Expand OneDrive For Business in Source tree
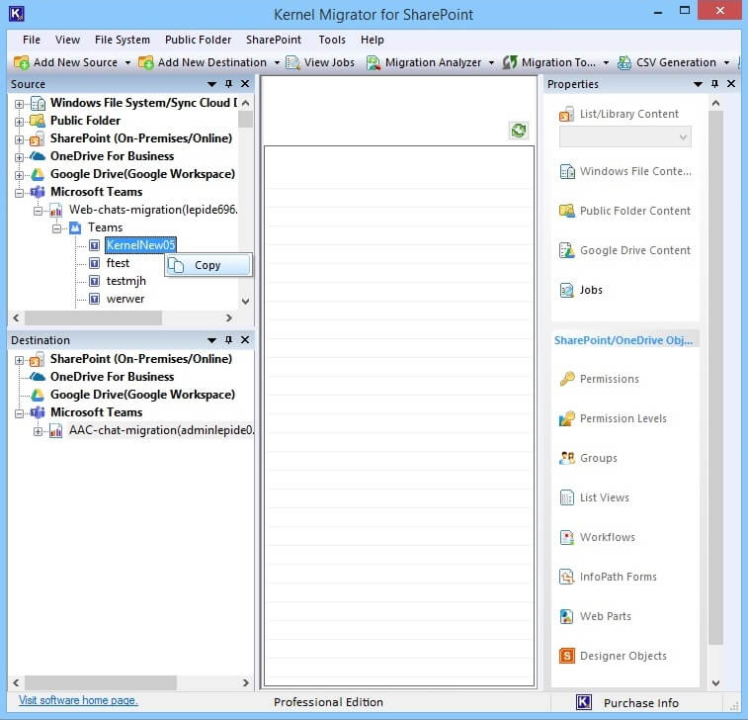The height and width of the screenshot is (720, 748). (x=19, y=157)
